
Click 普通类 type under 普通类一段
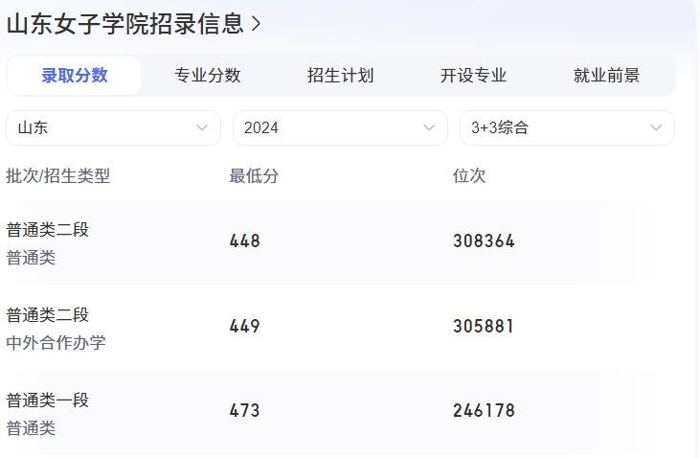point(31,428)
